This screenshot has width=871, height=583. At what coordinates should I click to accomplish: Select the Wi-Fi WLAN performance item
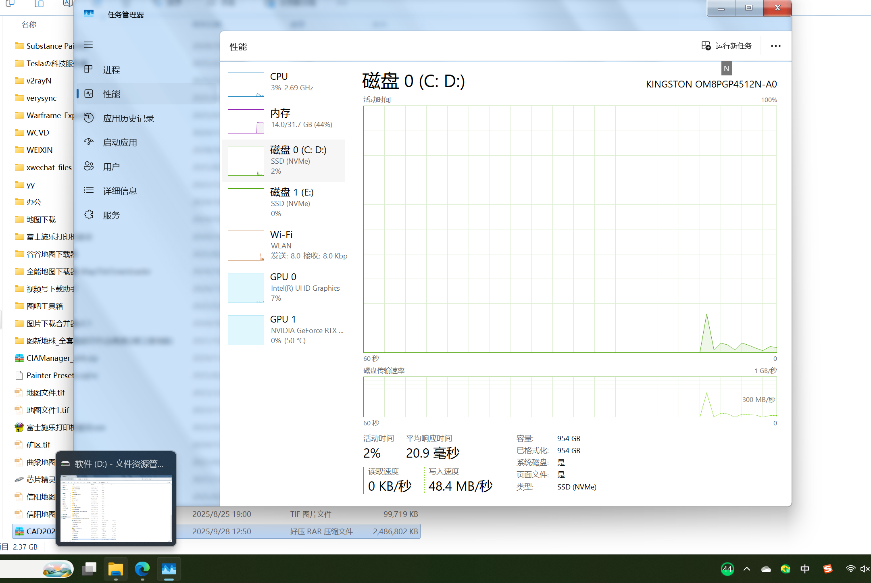283,245
